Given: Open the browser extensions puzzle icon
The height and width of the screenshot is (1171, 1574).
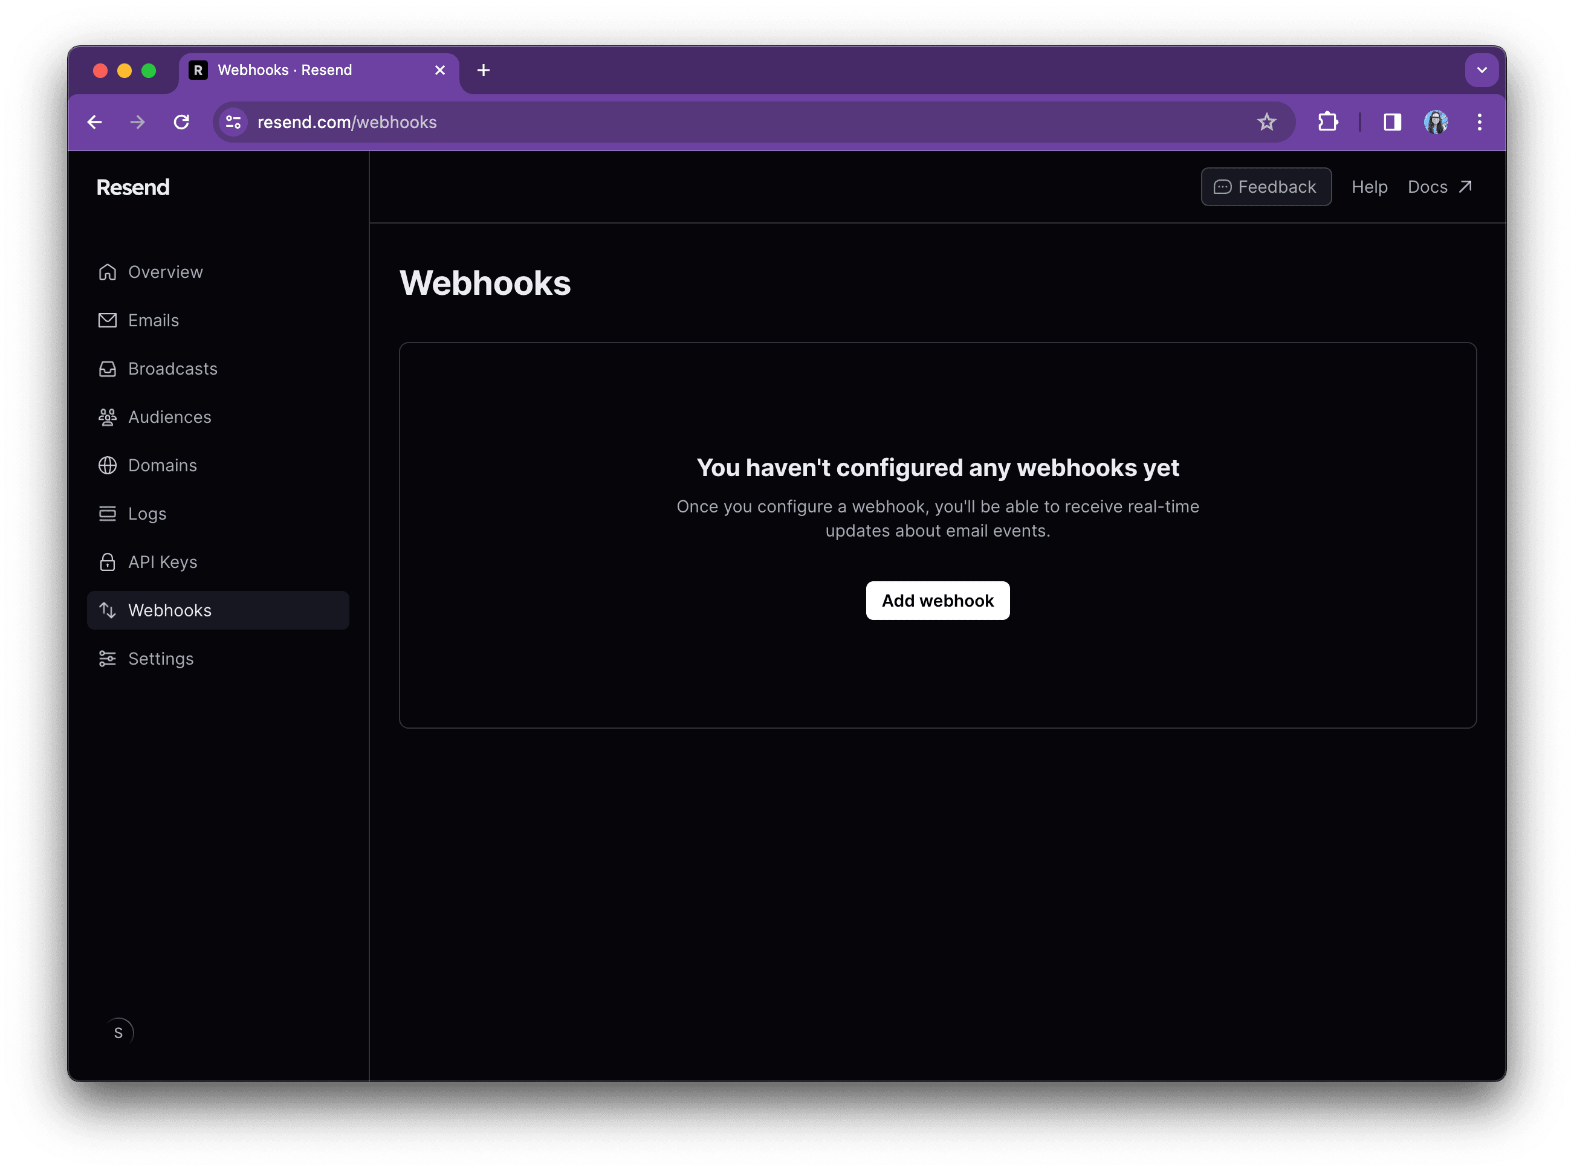Looking at the screenshot, I should (x=1327, y=122).
